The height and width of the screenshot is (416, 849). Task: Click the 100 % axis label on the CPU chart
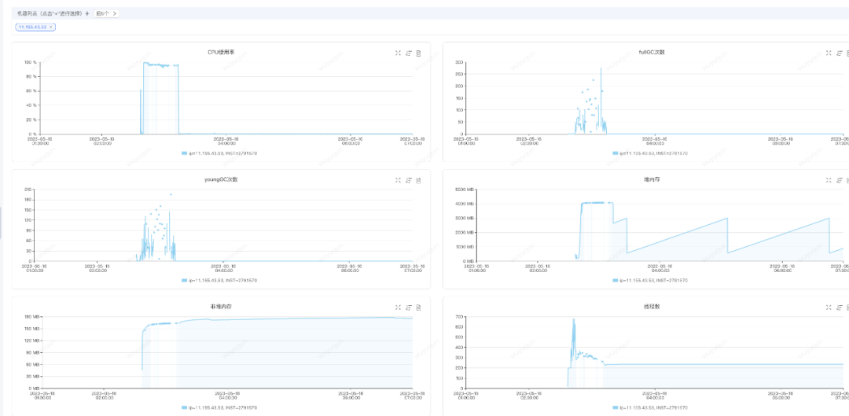click(31, 62)
